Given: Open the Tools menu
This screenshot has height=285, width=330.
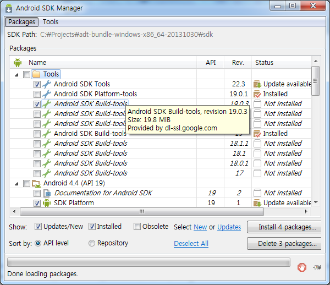Looking at the screenshot, I should coord(51,22).
